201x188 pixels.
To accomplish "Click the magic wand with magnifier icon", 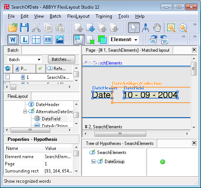I will coord(183,28).
